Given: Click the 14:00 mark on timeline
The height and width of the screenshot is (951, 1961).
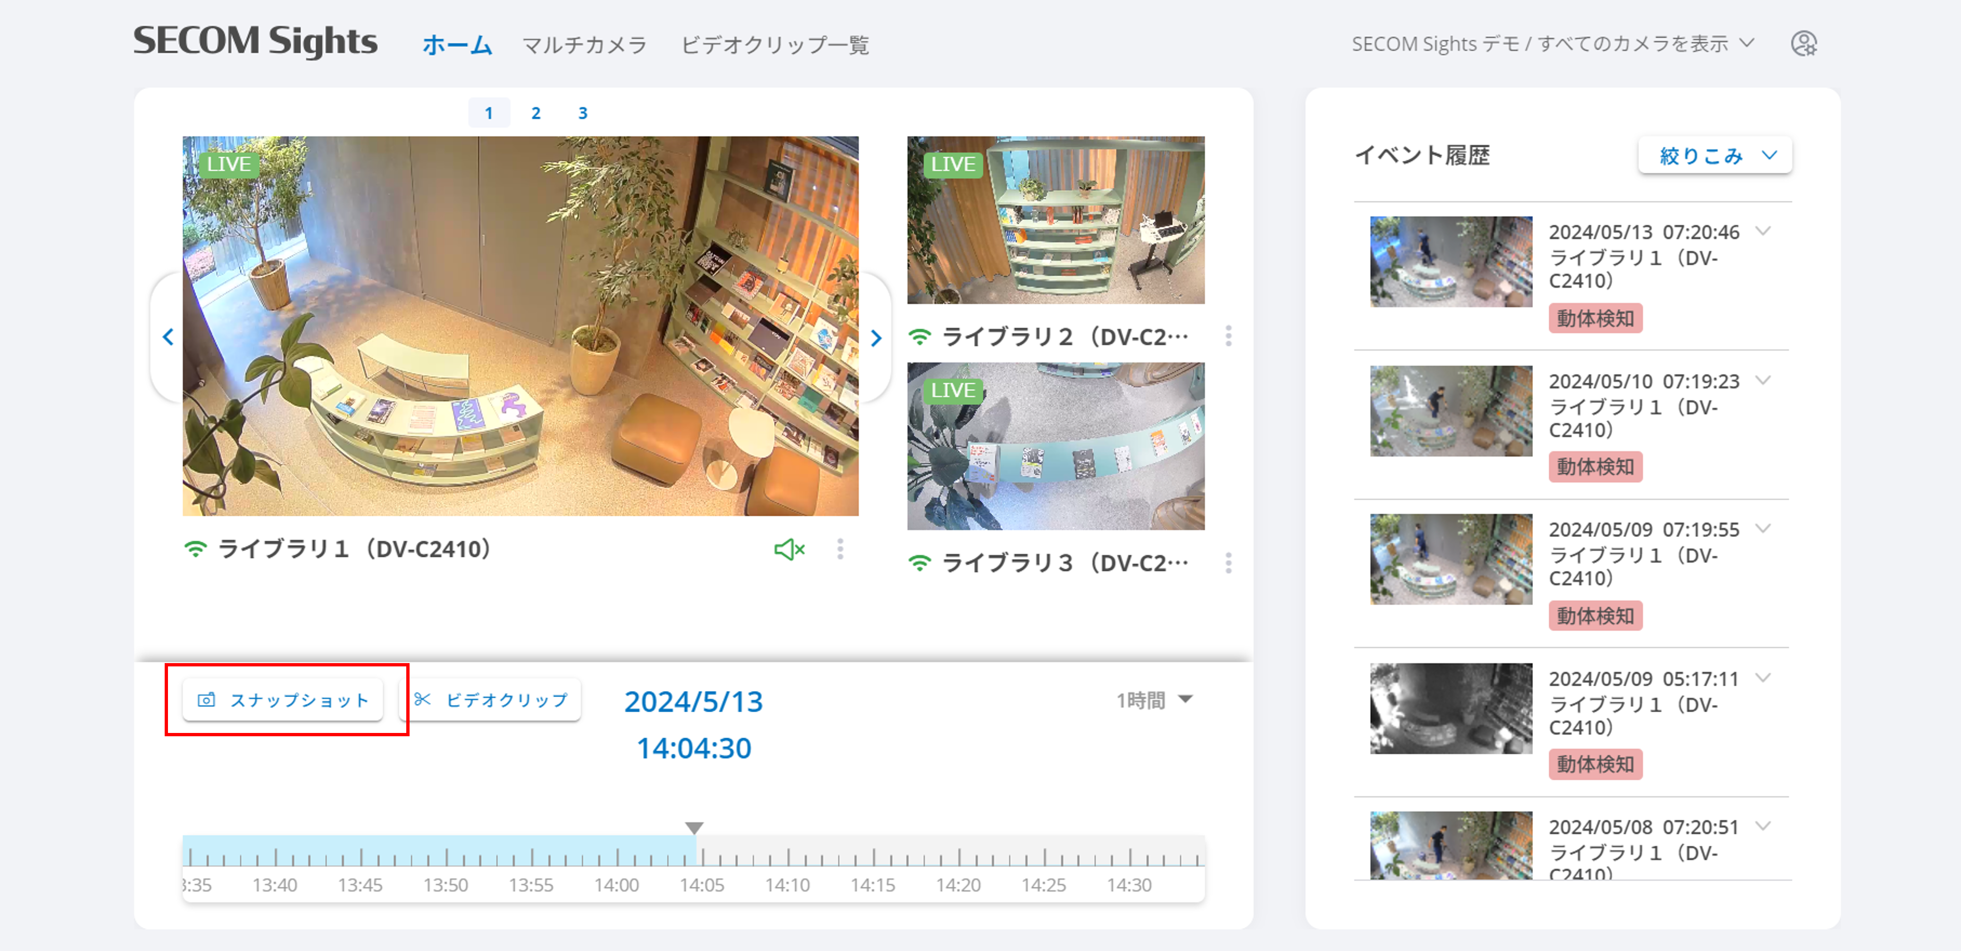Looking at the screenshot, I should pos(617,857).
